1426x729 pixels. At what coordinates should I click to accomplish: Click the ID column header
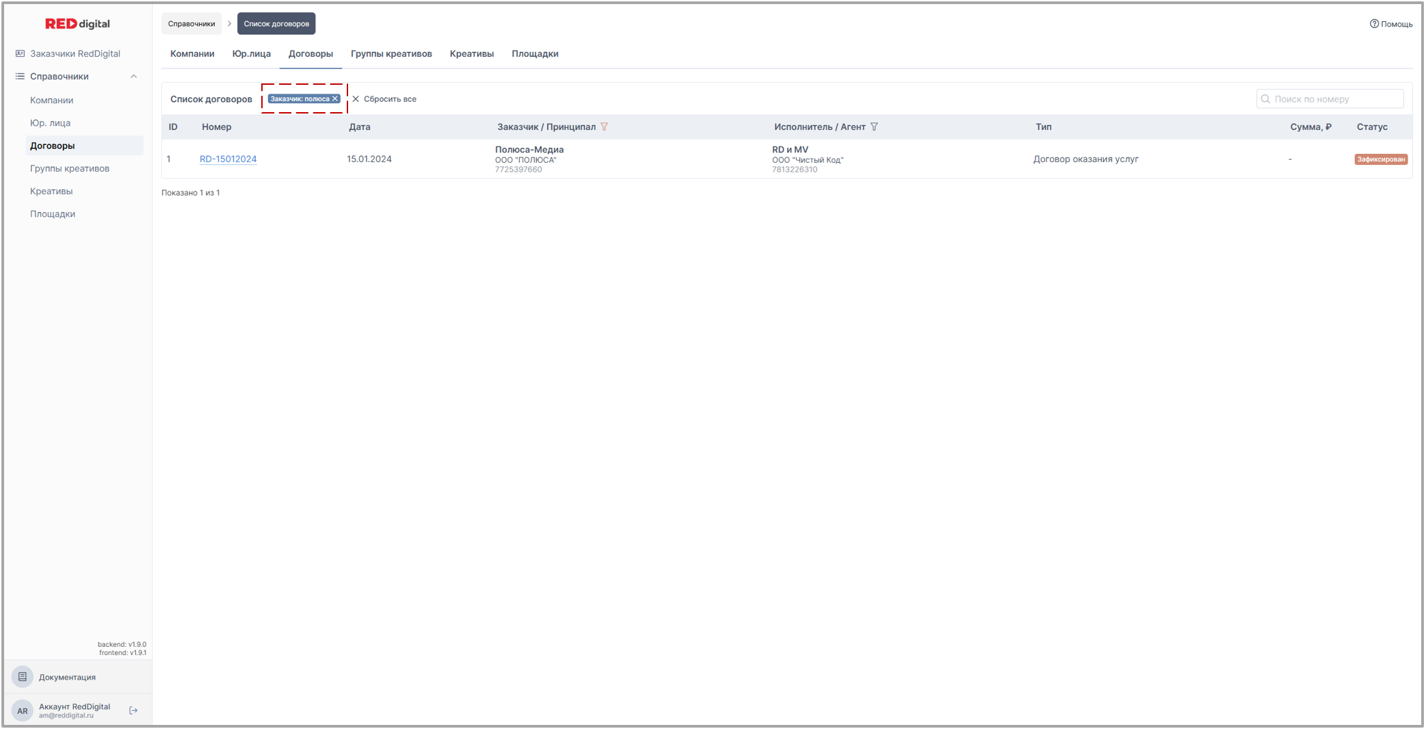coord(173,127)
